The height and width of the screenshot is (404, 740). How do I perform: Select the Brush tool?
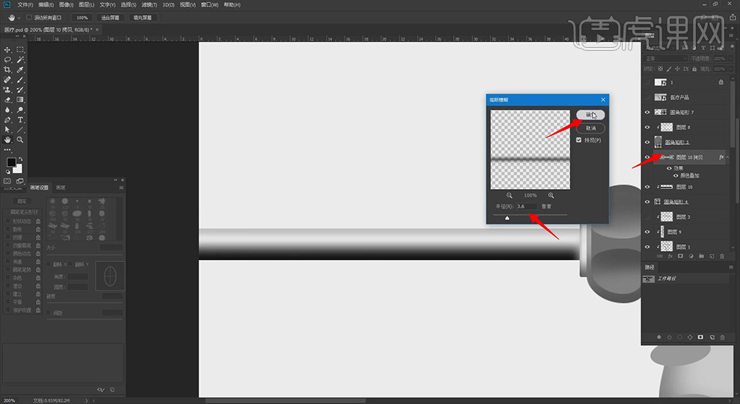[x=20, y=80]
